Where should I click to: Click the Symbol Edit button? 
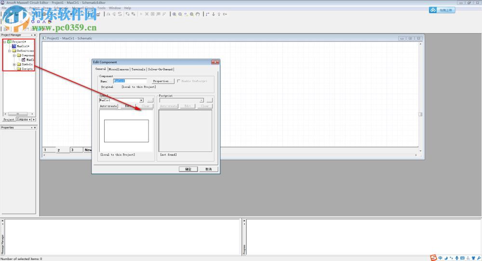click(128, 106)
